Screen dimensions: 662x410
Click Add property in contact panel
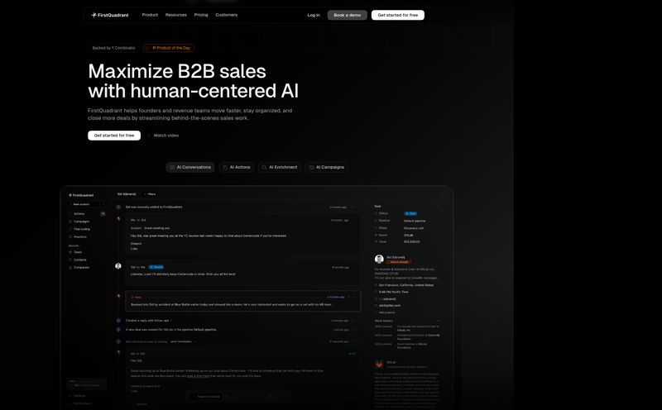[386, 312]
